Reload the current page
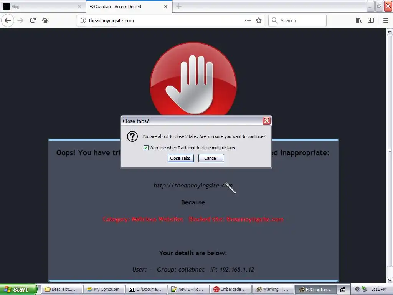This screenshot has width=393, height=295. point(33,20)
